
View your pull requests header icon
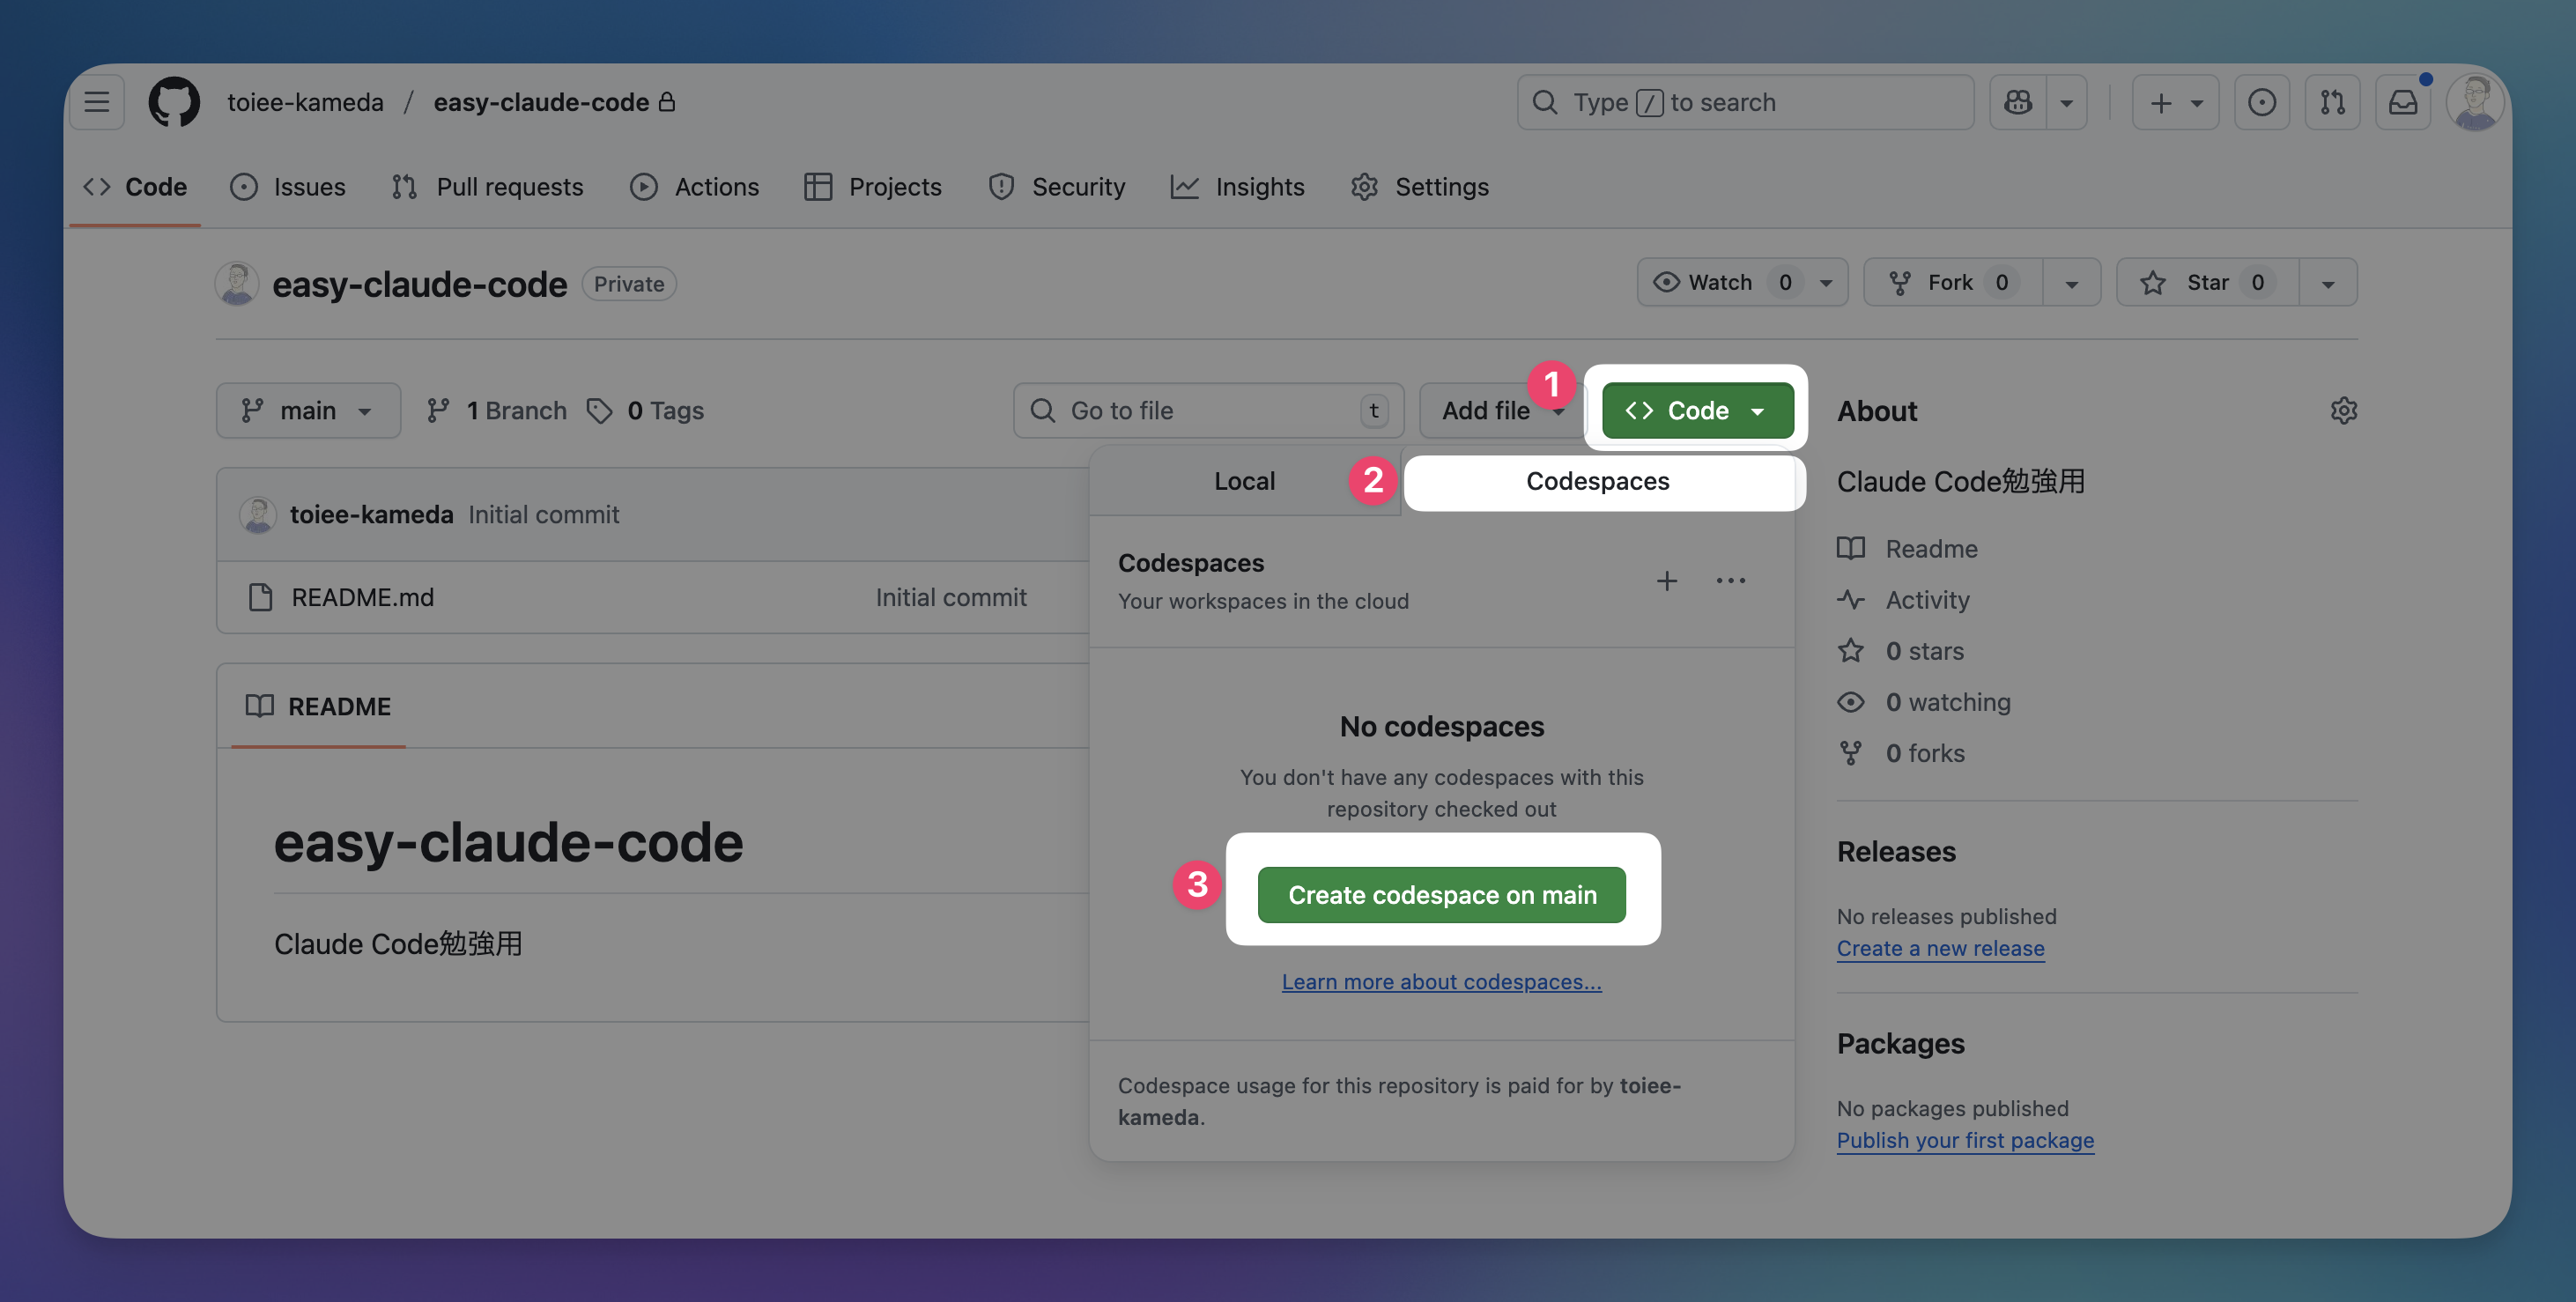[x=2332, y=102]
